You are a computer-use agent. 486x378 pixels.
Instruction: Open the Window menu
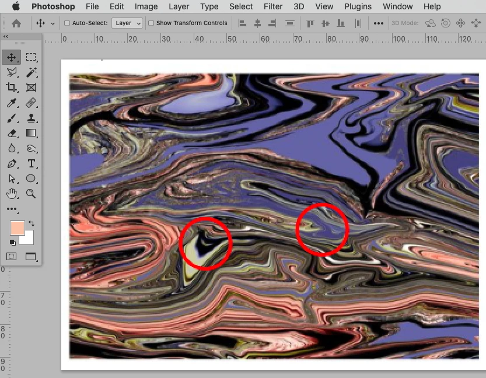pyautogui.click(x=398, y=6)
